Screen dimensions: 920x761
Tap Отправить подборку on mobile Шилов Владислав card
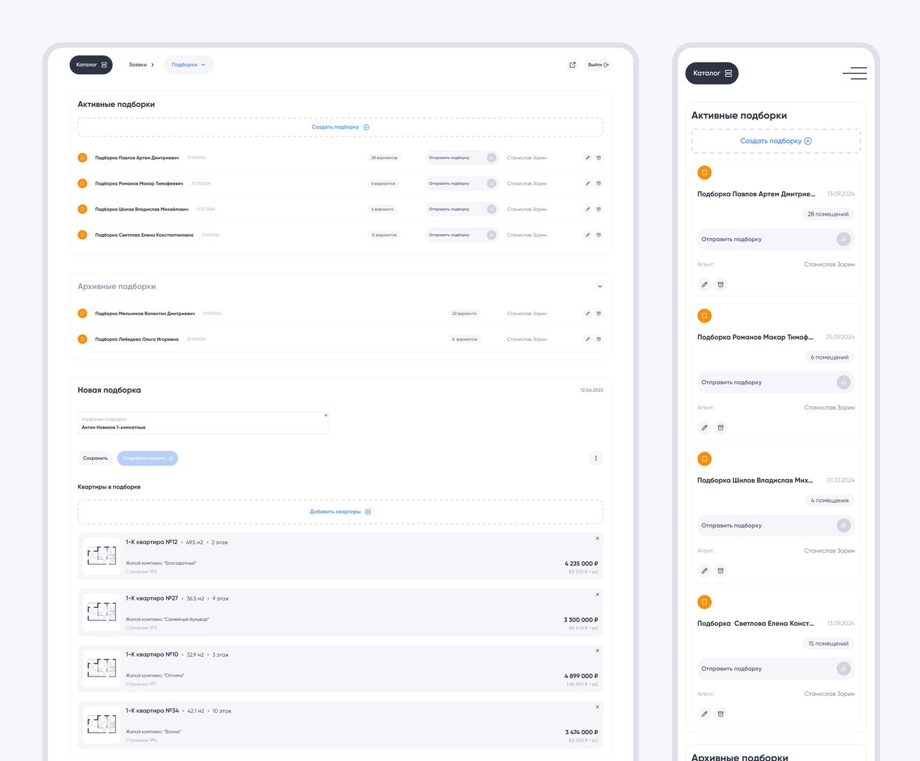[776, 526]
